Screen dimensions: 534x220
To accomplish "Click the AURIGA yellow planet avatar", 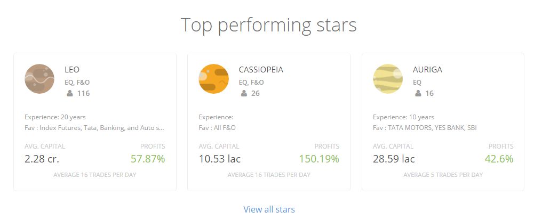I will click(388, 79).
